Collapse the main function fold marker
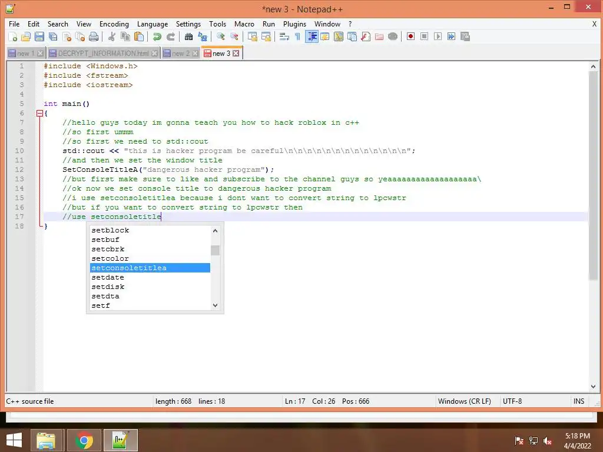 [39, 114]
